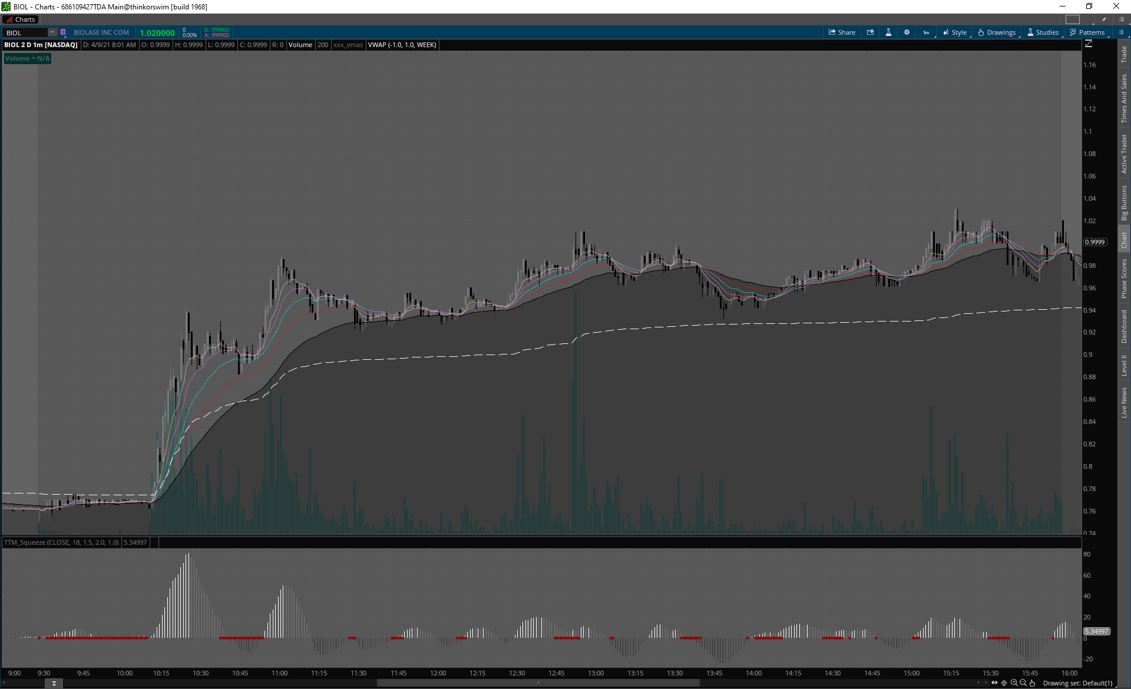Click the pin icon near top right
This screenshot has width=1131, height=689.
pyautogui.click(x=1104, y=19)
